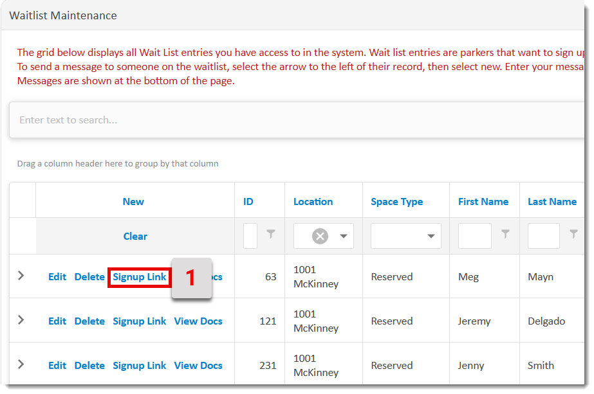Delete Meg Mayn's waitlist entry
The height and width of the screenshot is (394, 594).
89,276
